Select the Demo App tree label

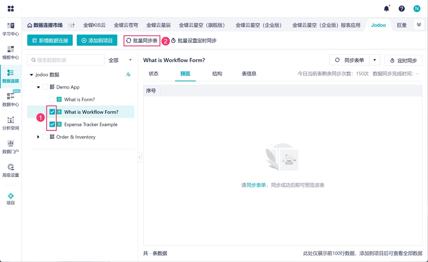(68, 87)
